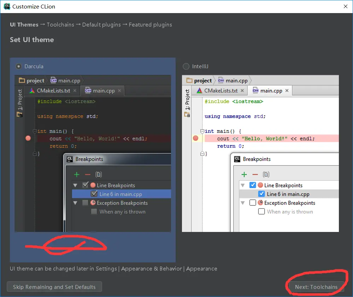353x297 pixels.
Task: Click 1: Project side tab in Darcula preview
Action: click(x=20, y=100)
